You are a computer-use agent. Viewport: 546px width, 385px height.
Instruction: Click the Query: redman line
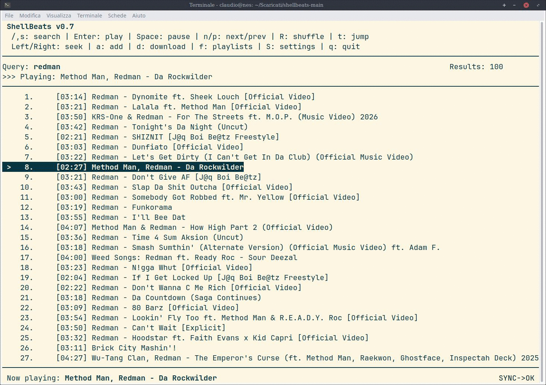coord(31,67)
